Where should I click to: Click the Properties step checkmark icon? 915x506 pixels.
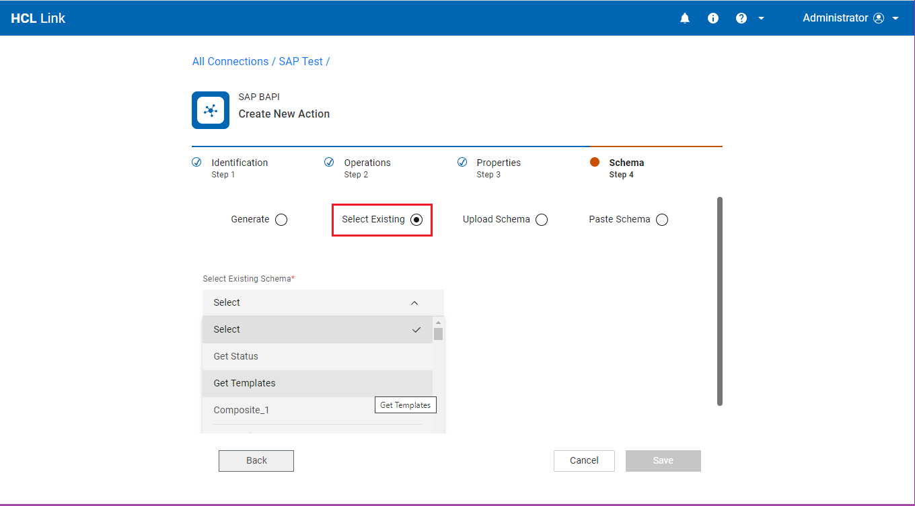coord(462,162)
